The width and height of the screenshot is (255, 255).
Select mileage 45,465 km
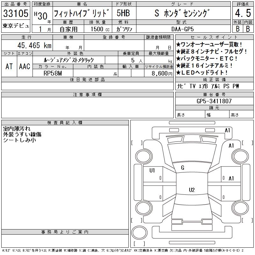click(x=34, y=45)
